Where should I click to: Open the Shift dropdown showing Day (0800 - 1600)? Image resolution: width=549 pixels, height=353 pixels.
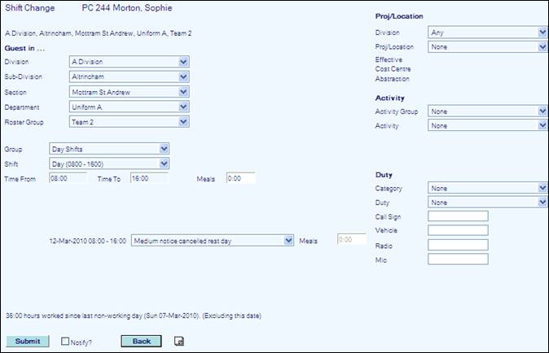pos(109,164)
